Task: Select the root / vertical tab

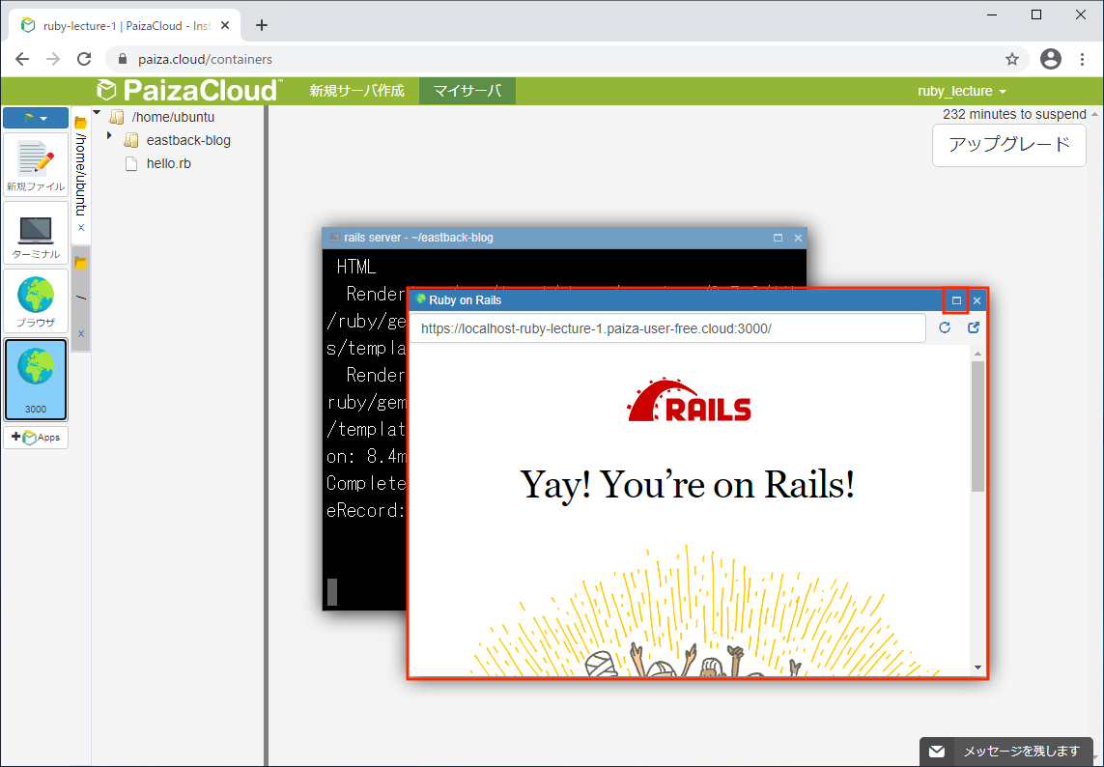Action: tap(81, 296)
